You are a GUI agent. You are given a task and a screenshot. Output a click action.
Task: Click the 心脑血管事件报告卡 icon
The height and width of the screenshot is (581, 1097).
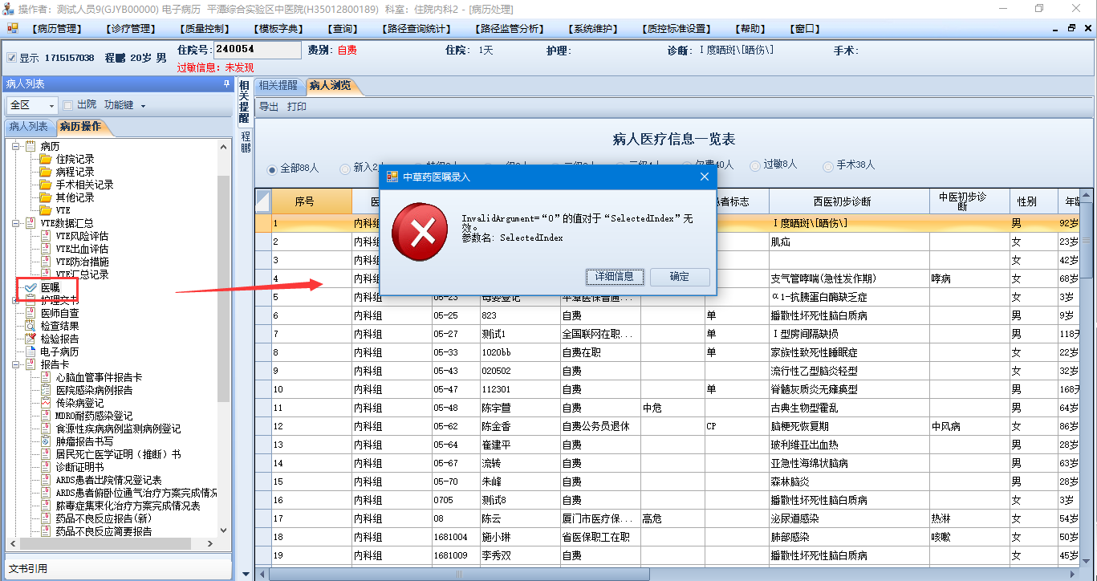(46, 377)
